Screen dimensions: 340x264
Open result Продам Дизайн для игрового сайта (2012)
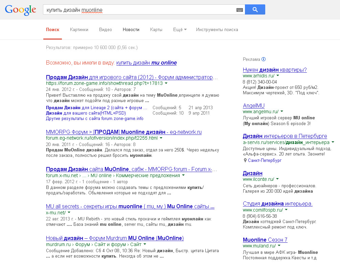tap(132, 77)
